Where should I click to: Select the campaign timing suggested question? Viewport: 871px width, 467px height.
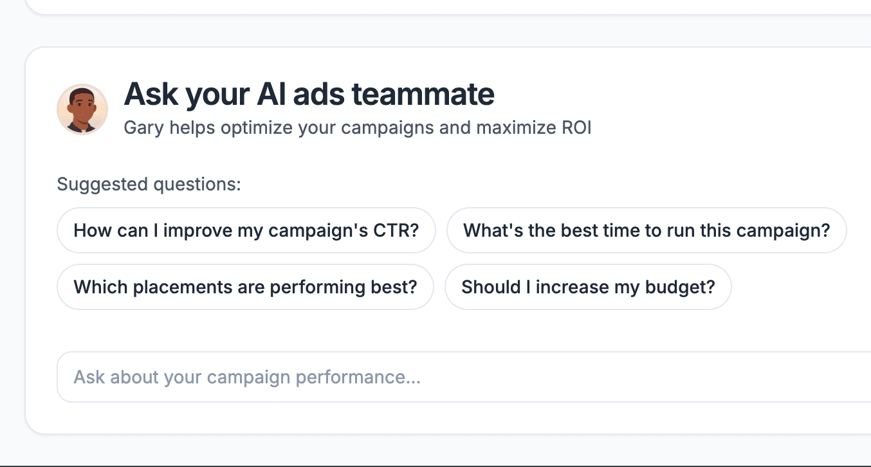(646, 230)
